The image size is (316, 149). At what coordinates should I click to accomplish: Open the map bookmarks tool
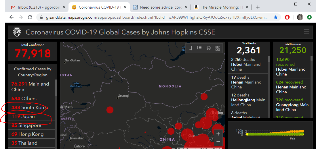(190, 48)
